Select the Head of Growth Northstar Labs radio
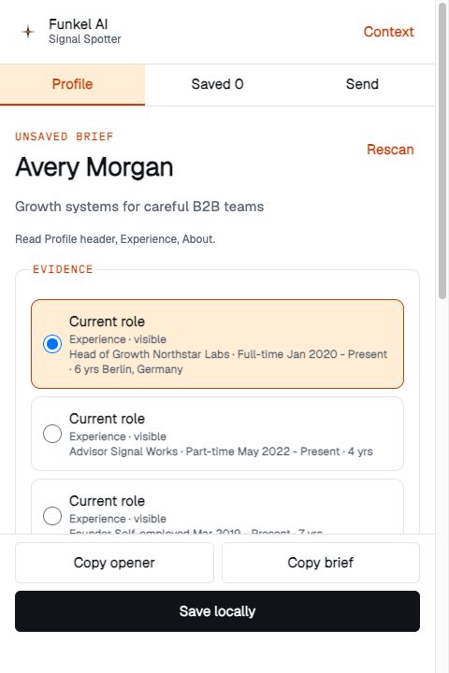 (52, 344)
